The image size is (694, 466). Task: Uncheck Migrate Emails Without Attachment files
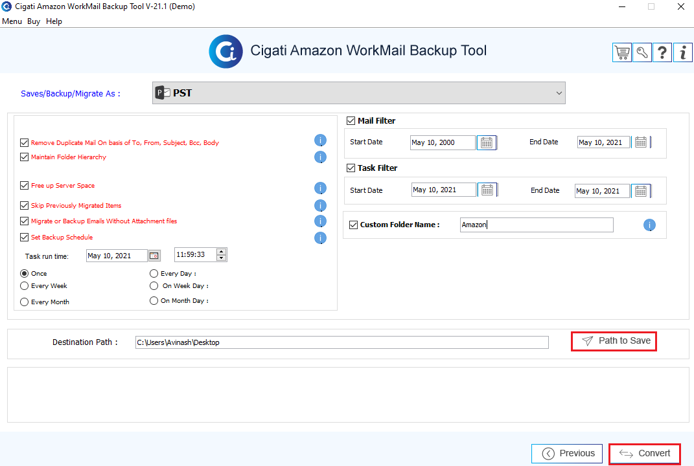(x=25, y=221)
